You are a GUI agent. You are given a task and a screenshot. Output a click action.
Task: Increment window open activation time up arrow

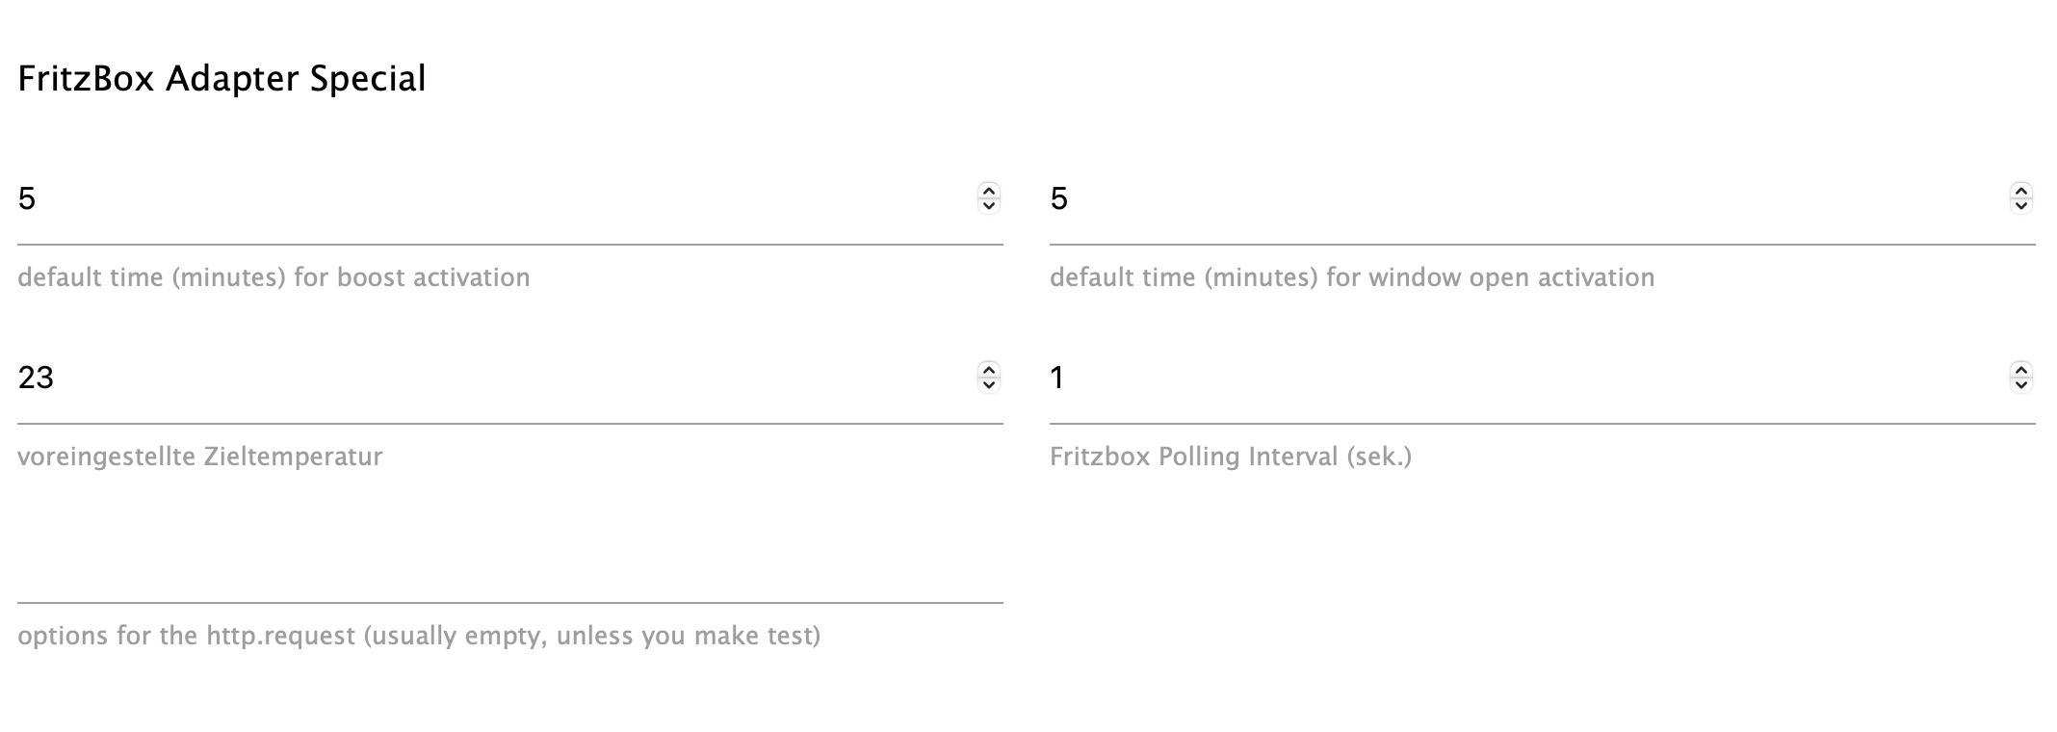pos(2020,191)
